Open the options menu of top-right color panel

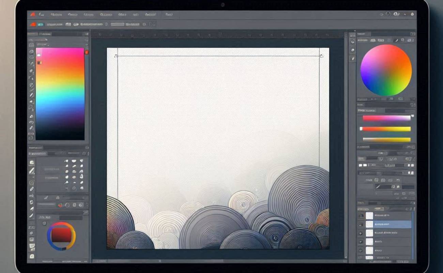coord(412,34)
